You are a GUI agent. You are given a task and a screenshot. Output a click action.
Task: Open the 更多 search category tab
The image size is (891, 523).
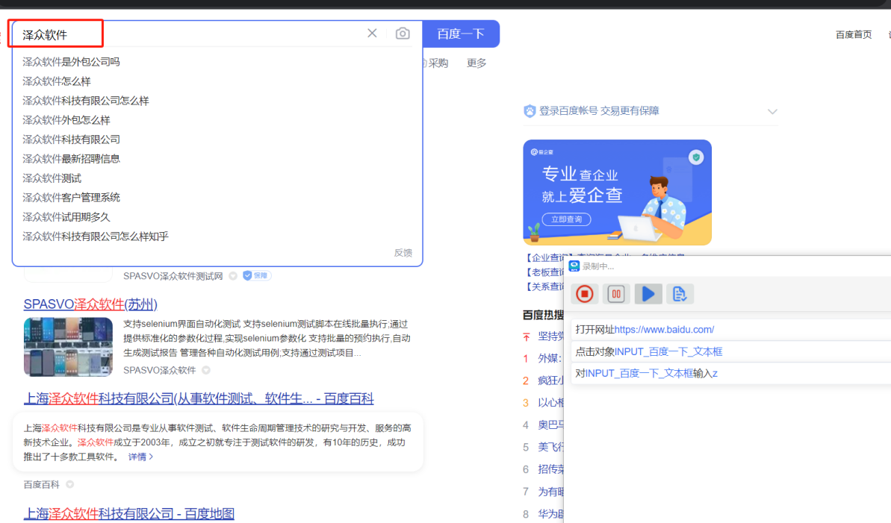pyautogui.click(x=476, y=63)
